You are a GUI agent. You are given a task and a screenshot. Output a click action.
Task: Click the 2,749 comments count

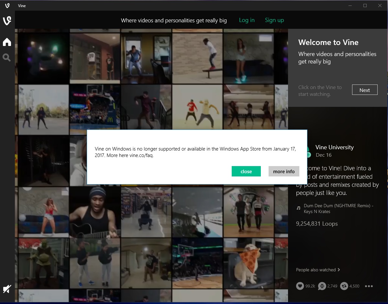tap(332, 286)
